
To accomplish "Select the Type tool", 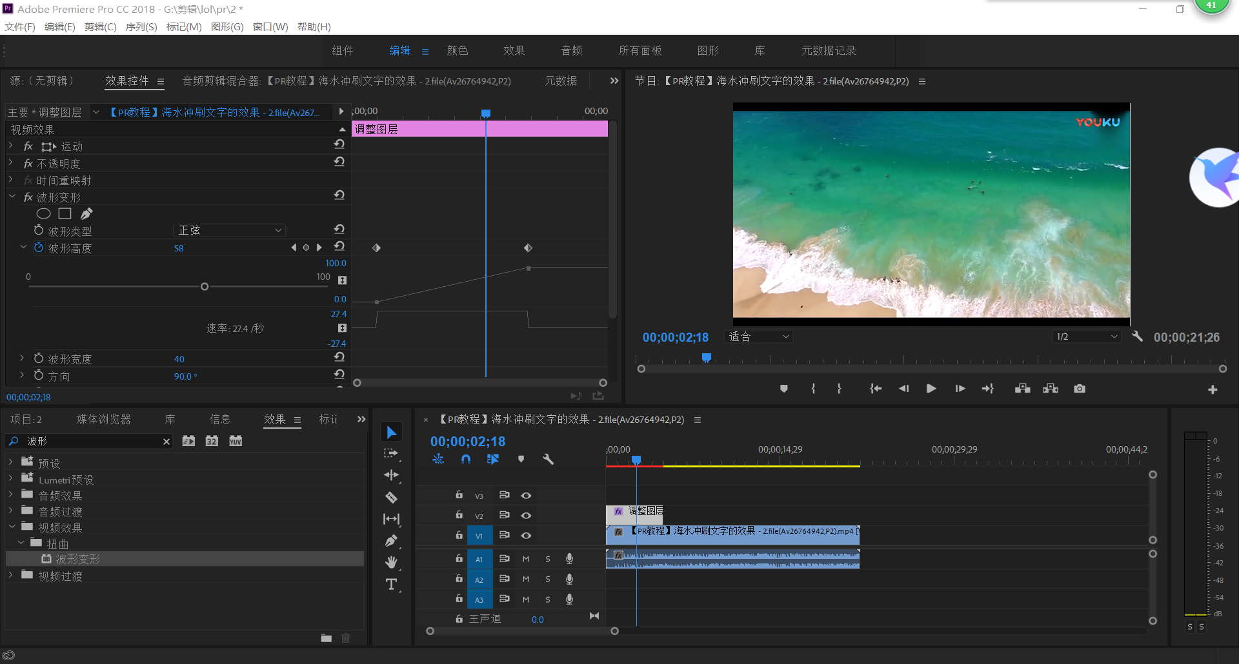I will coord(391,585).
